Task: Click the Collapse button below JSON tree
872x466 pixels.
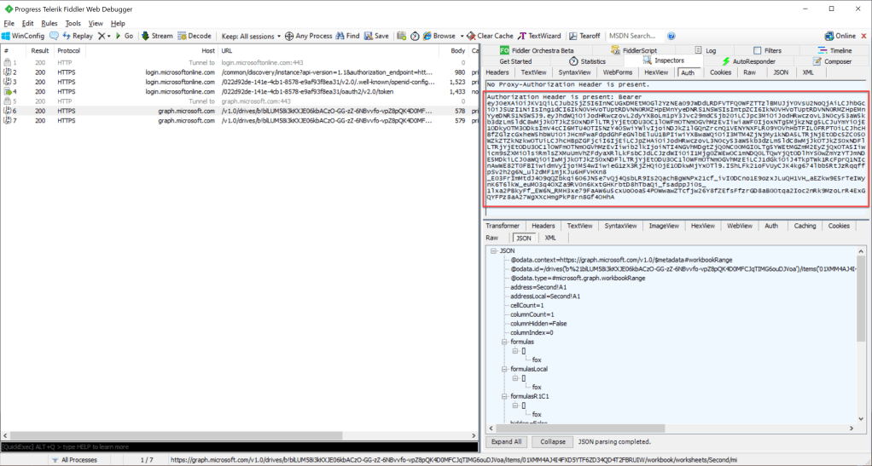Action: [553, 442]
